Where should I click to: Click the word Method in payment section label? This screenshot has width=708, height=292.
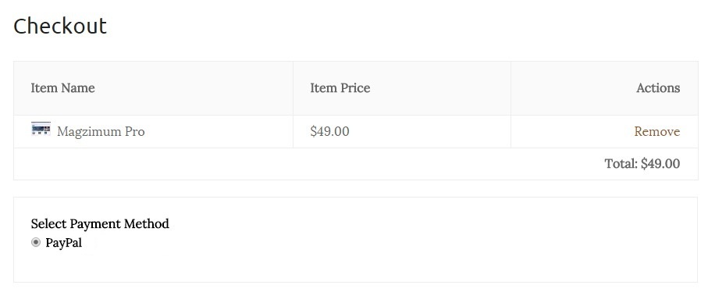(147, 223)
